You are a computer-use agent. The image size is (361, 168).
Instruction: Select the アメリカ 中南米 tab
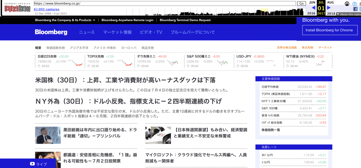point(104,48)
